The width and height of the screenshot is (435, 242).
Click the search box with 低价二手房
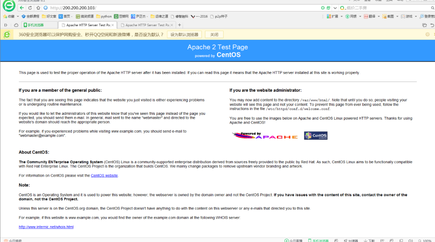[x=388, y=8]
